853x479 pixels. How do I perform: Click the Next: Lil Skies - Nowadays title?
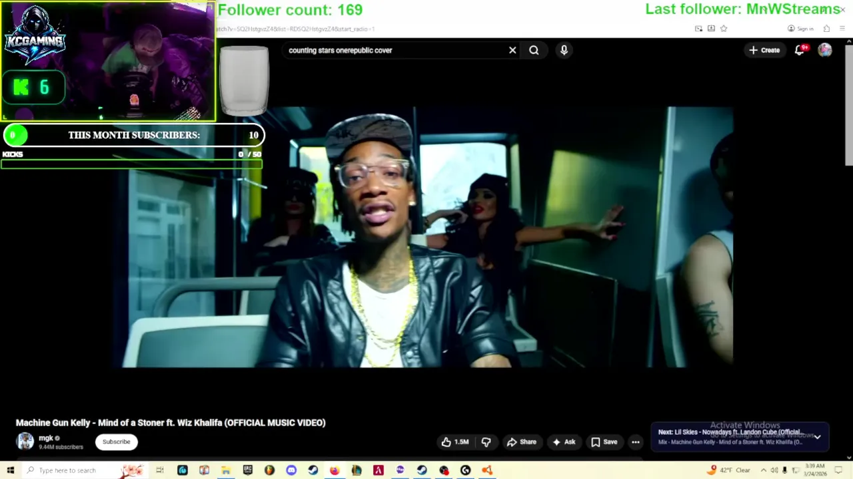point(730,432)
